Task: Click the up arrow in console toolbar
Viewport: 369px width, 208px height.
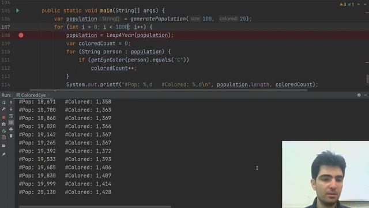Action: pos(11,103)
